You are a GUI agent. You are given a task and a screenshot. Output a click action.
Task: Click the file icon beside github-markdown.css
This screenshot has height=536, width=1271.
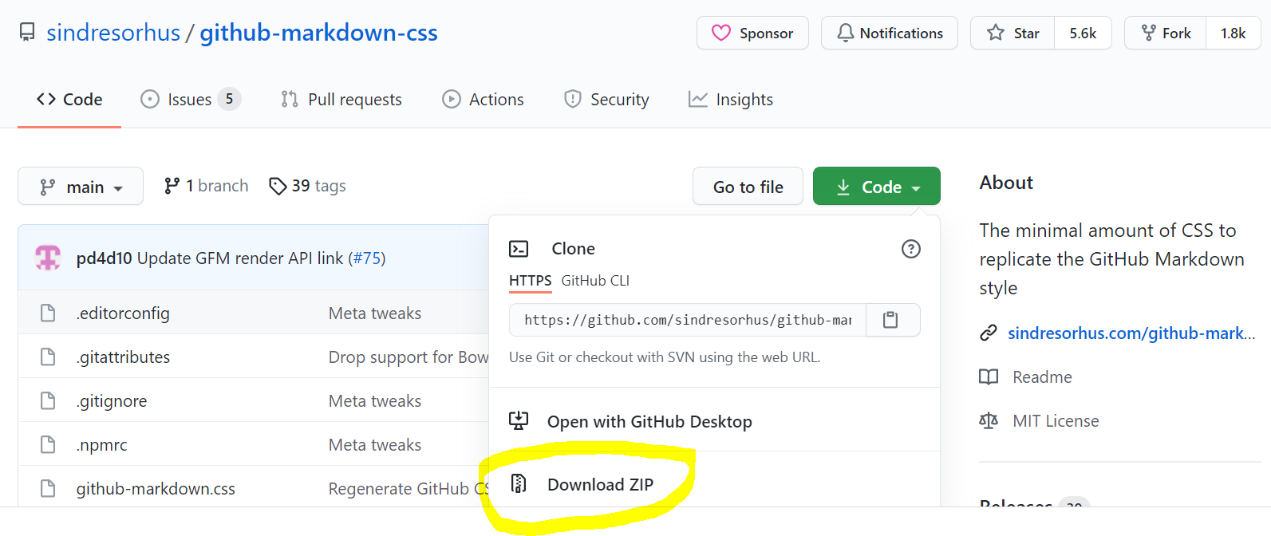click(48, 488)
